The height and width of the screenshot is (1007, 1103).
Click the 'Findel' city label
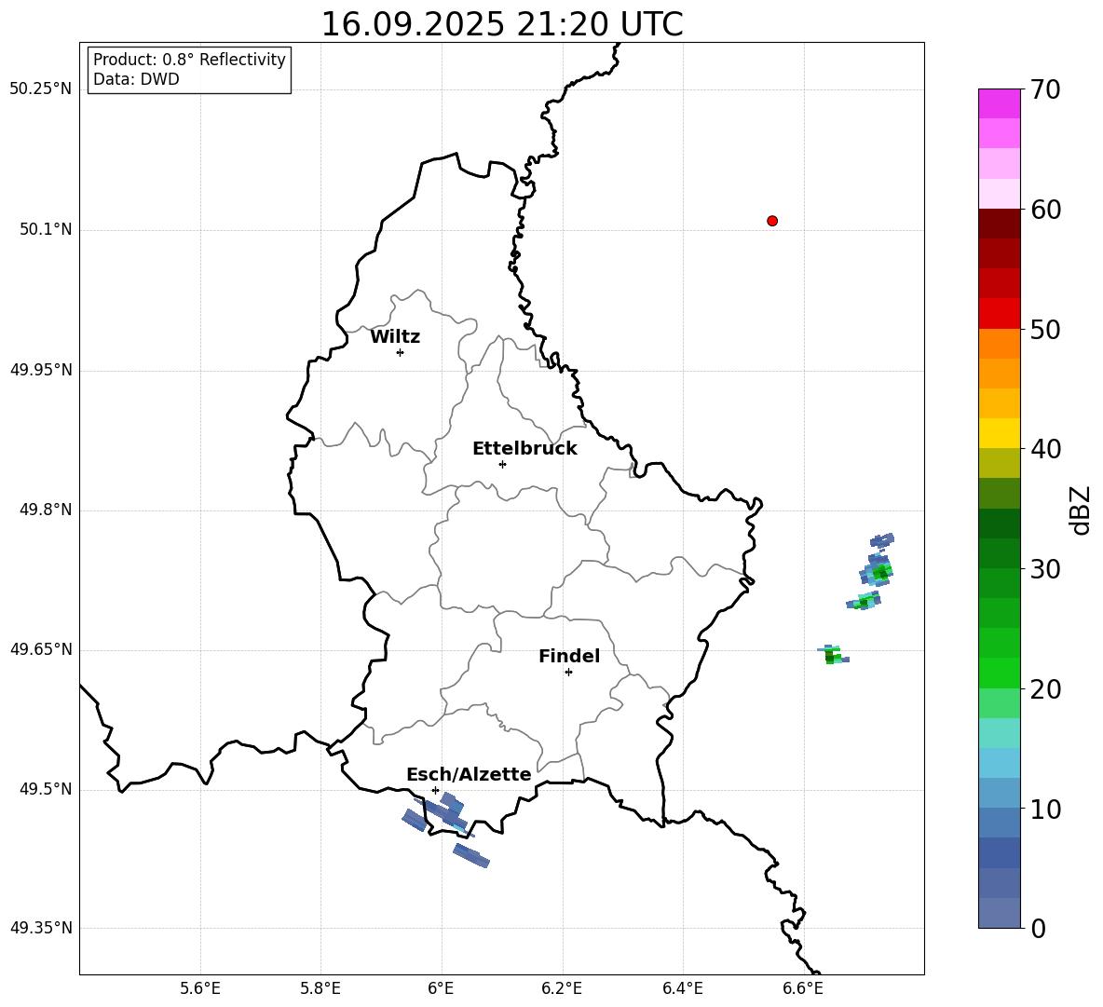pos(569,656)
